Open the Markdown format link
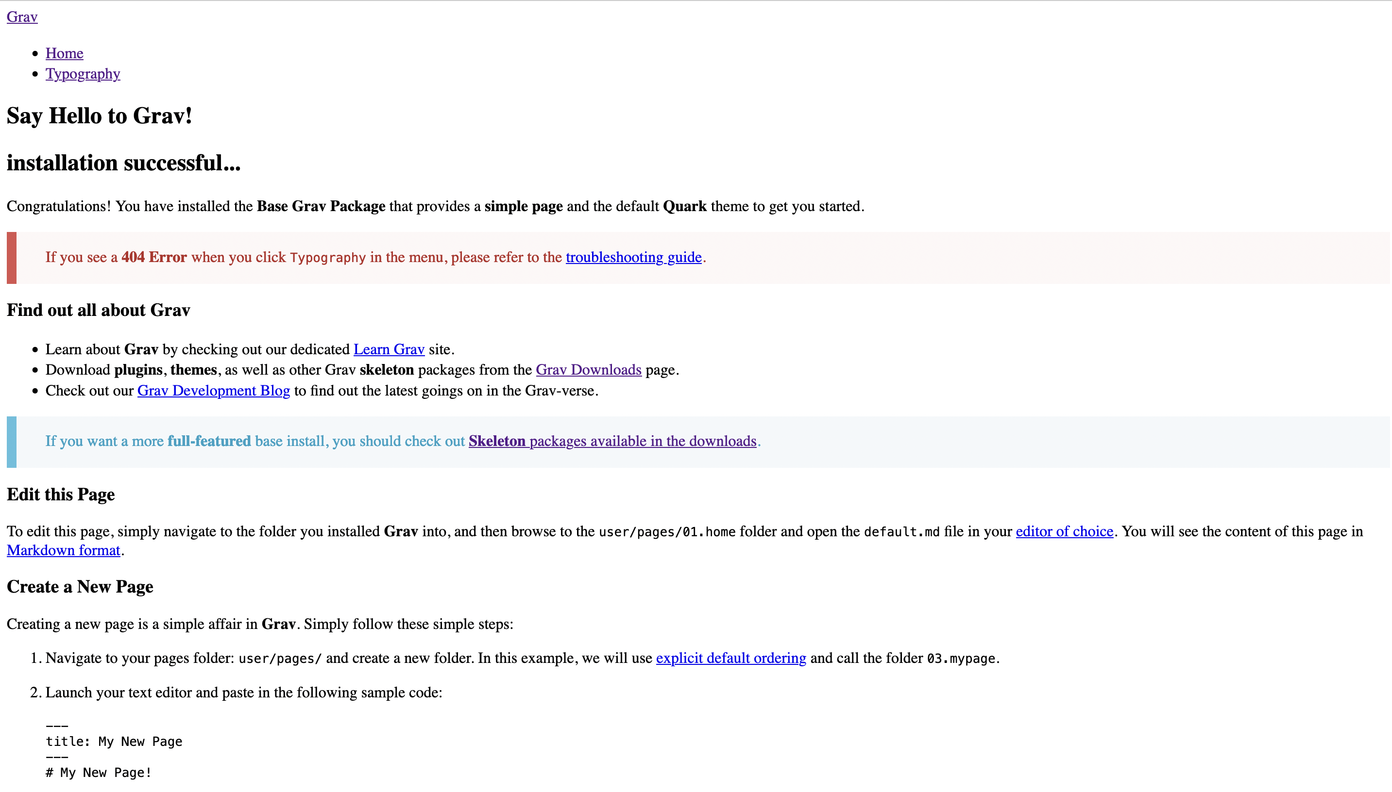The image size is (1392, 792). pos(63,550)
